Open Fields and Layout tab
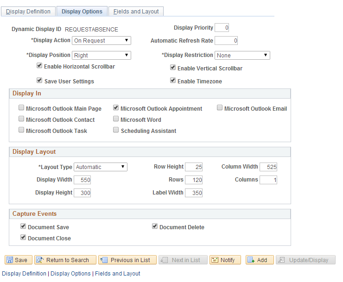Image resolution: width=343 pixels, height=282 pixels. 136,12
